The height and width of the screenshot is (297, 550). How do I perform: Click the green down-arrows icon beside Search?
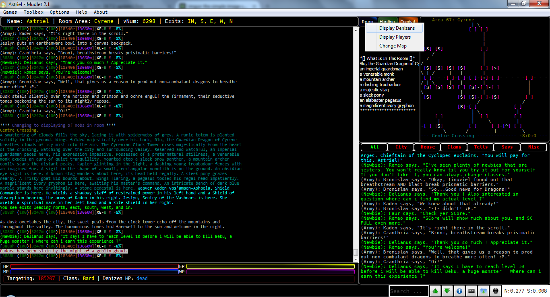pos(447,291)
